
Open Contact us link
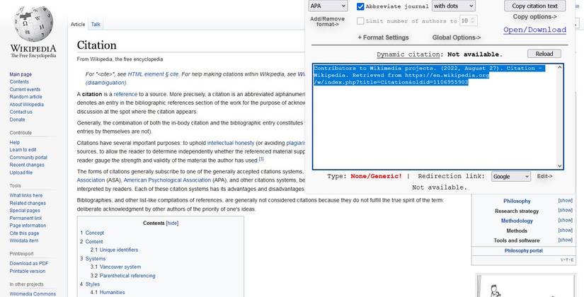tap(21, 112)
